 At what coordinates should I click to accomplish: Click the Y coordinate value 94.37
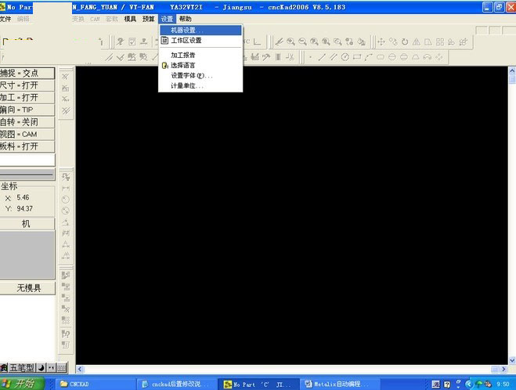coord(25,208)
